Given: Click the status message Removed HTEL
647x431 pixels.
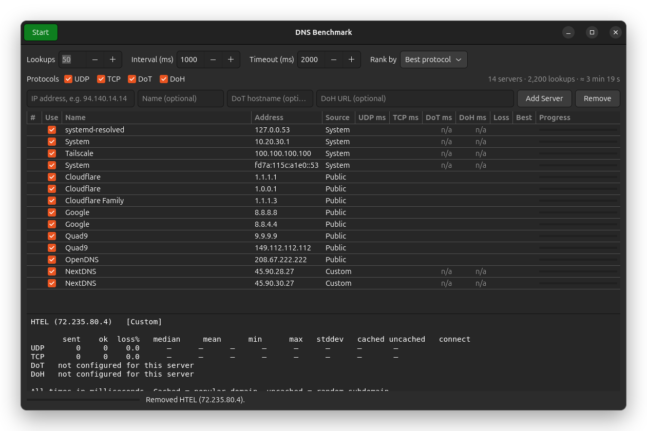Looking at the screenshot, I should [x=195, y=400].
